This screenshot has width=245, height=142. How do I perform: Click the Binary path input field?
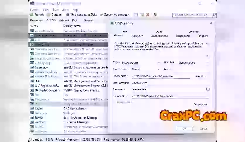point(161,76)
